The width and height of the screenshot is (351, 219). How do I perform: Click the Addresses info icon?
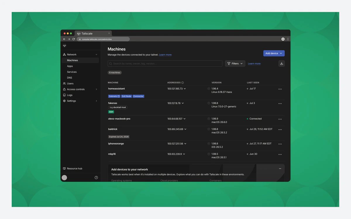pos(183,83)
